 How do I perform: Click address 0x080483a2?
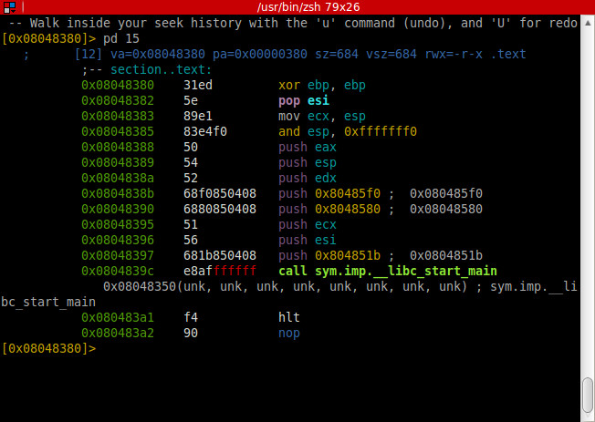pyautogui.click(x=118, y=334)
